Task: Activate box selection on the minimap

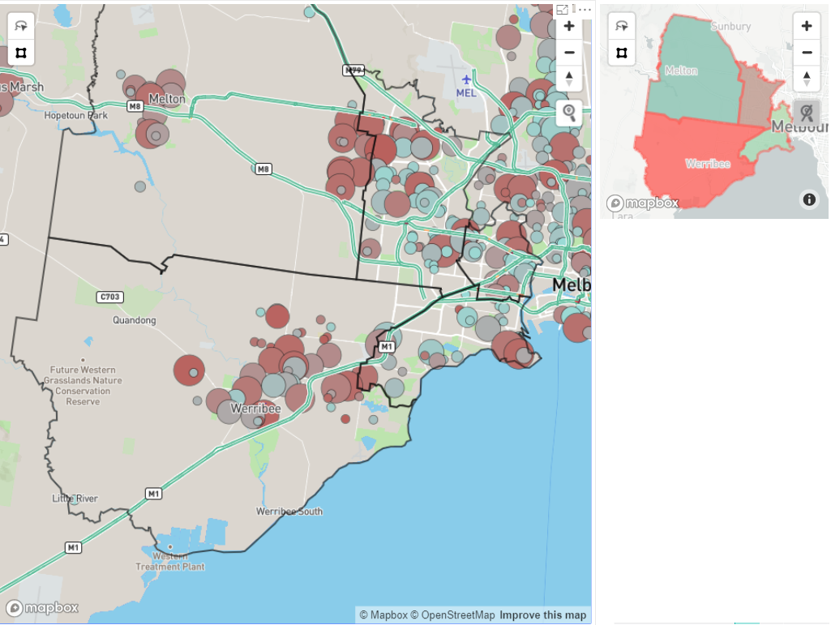Action: point(621,53)
